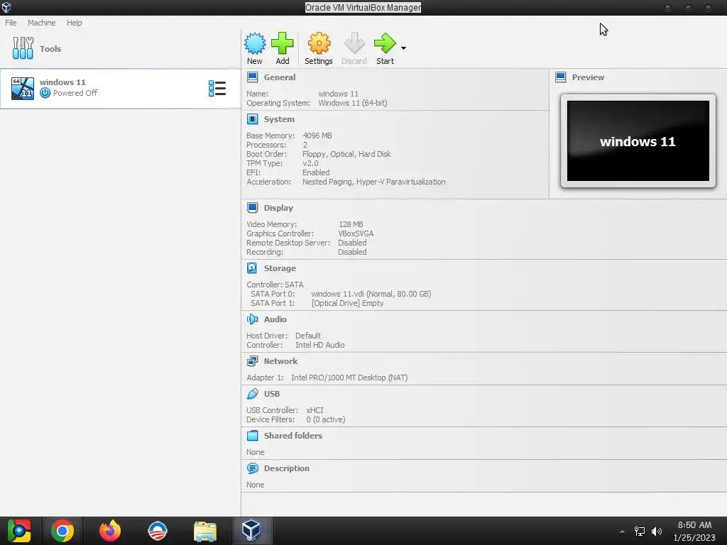This screenshot has height=545, width=727.
Task: Click the USB section icon
Action: click(x=252, y=394)
